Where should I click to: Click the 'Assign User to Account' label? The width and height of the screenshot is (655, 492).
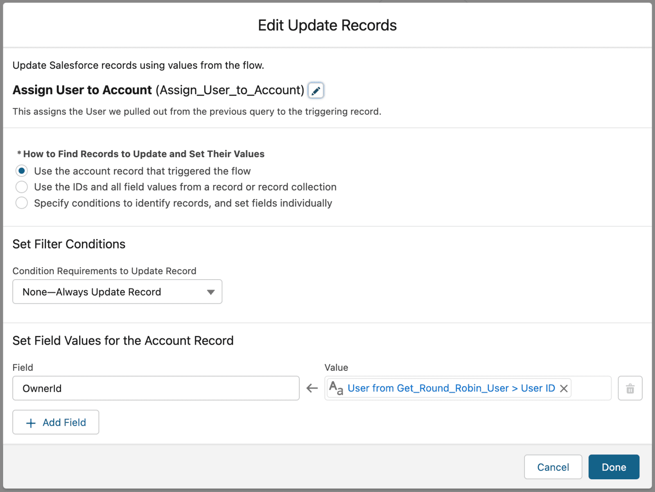pos(82,90)
